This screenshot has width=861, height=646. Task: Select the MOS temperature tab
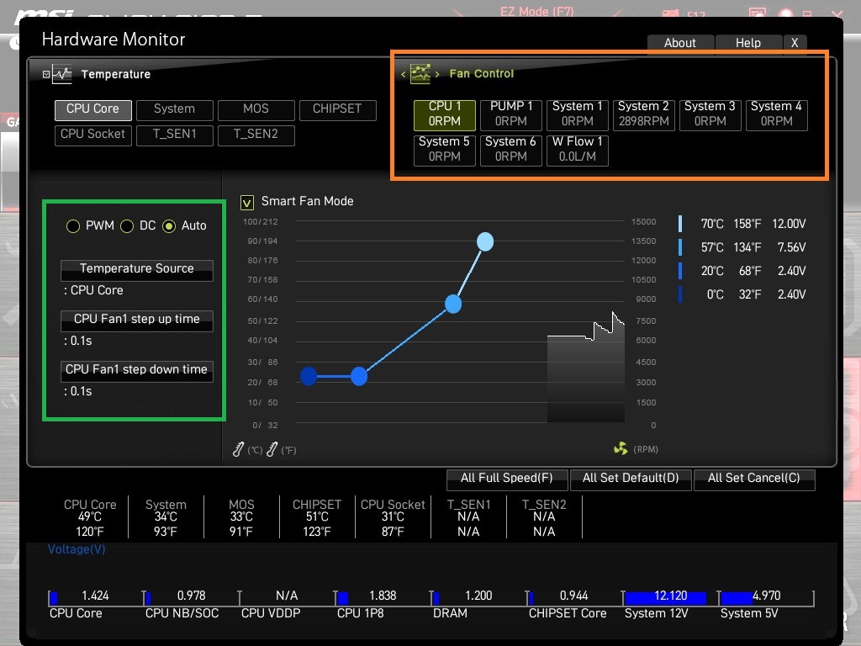coord(256,109)
